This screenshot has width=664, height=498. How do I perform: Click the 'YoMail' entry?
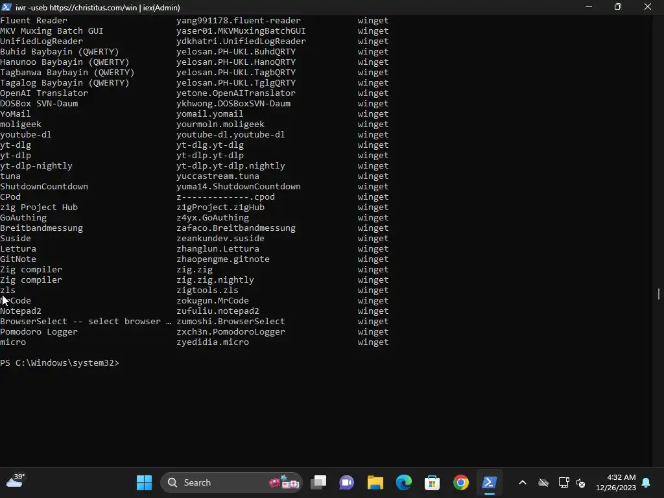[x=16, y=114]
